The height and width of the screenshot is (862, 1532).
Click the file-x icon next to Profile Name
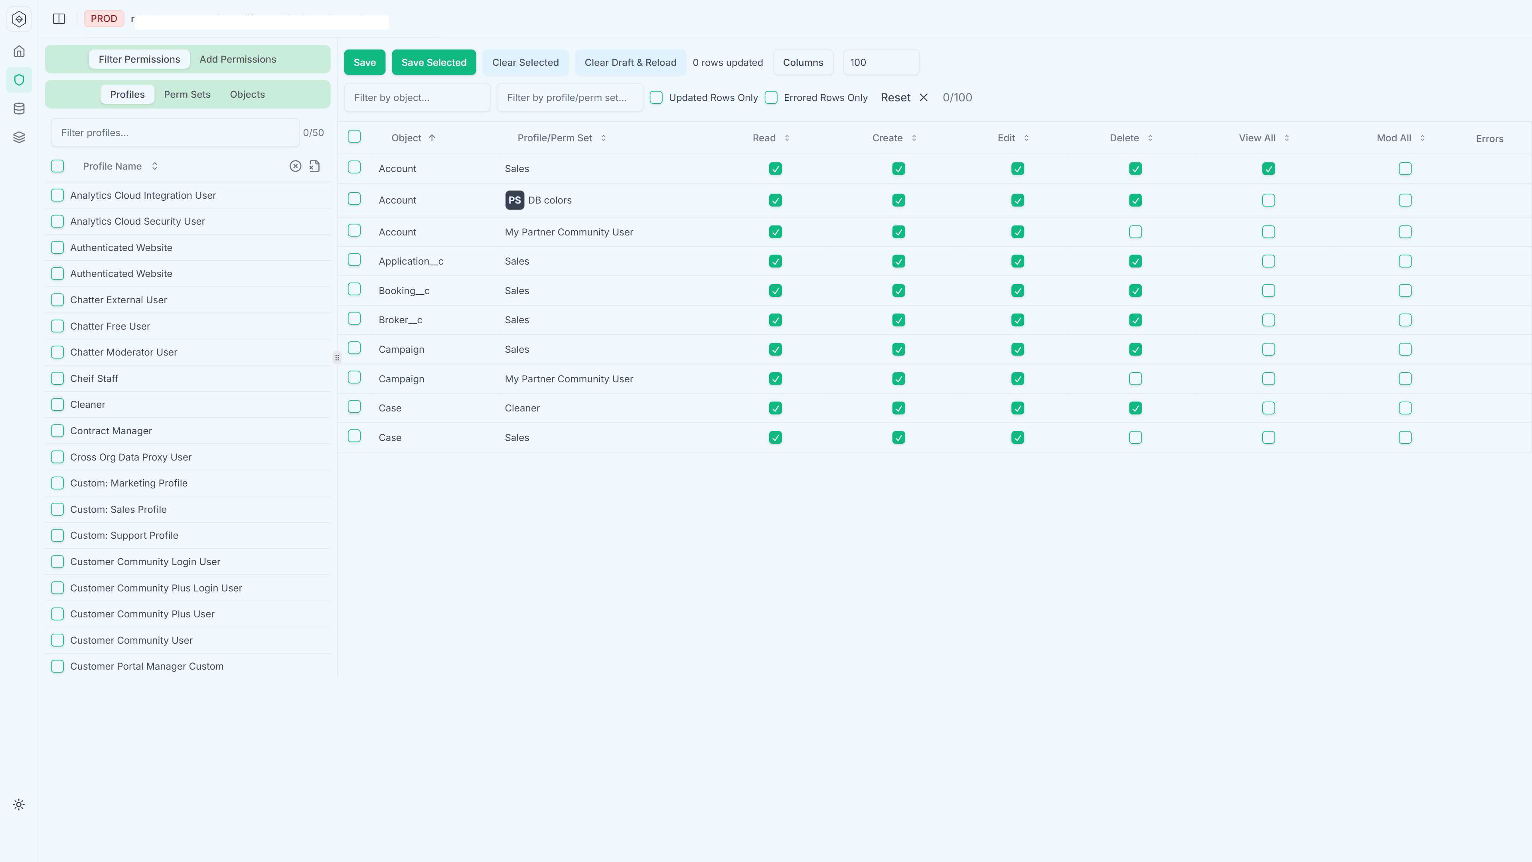click(x=315, y=166)
